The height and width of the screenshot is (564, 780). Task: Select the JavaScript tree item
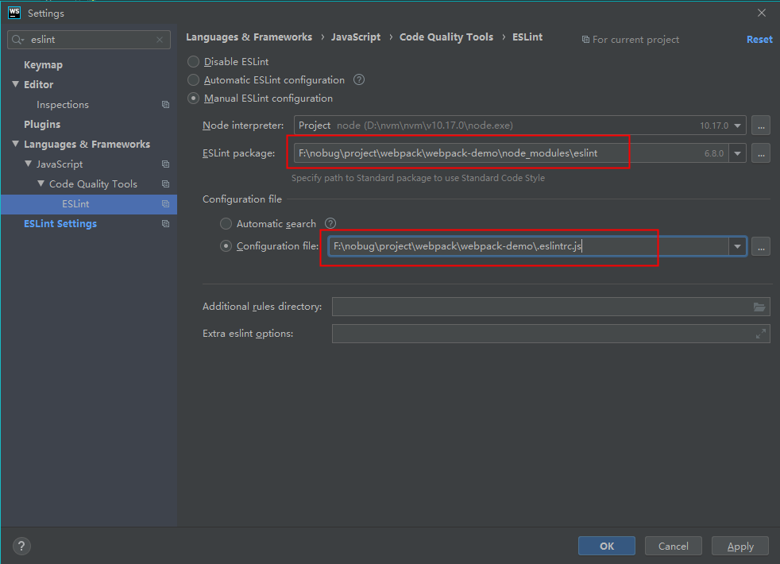click(x=60, y=164)
